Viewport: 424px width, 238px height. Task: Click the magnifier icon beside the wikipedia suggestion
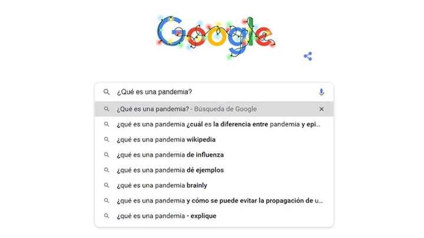pos(107,140)
